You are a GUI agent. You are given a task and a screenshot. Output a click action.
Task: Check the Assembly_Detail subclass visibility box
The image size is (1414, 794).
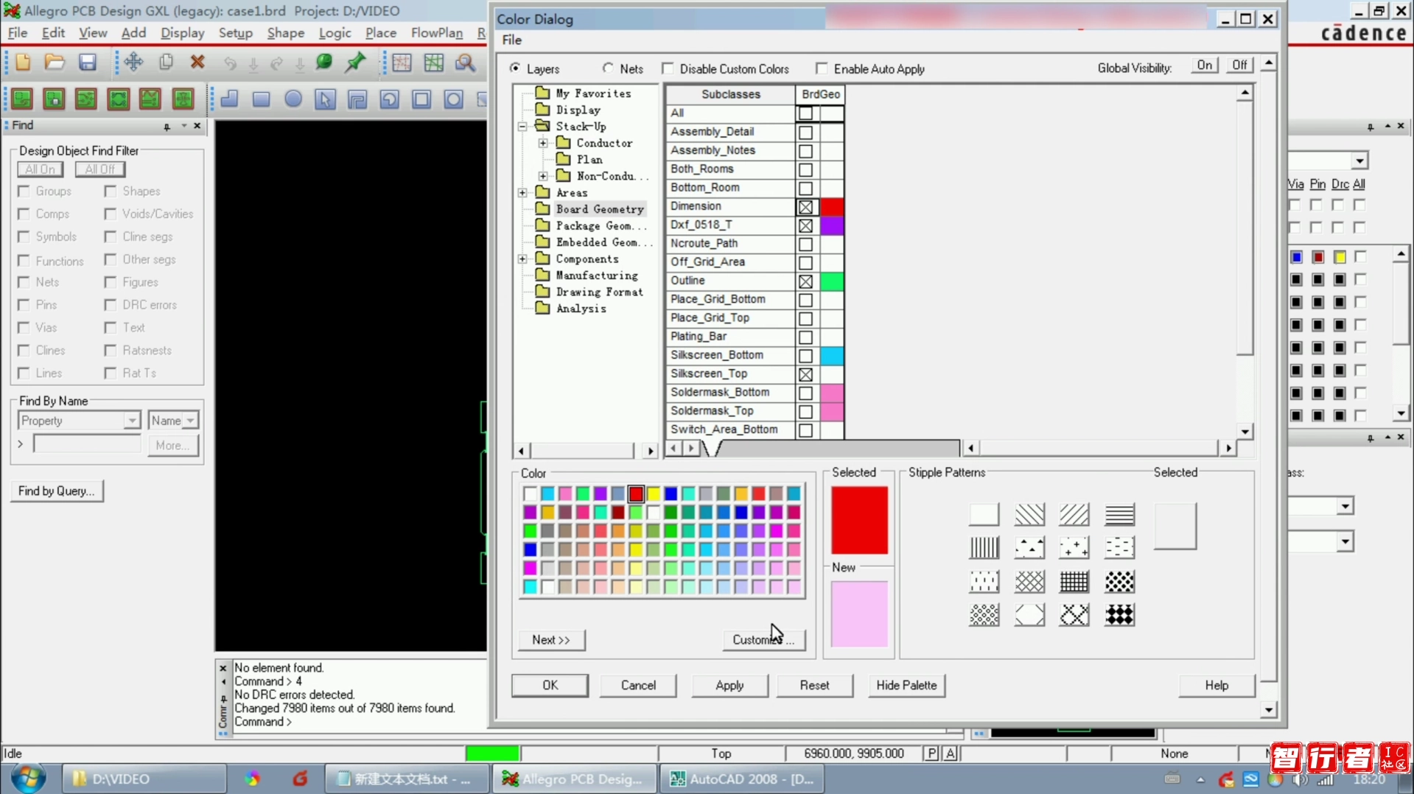805,133
